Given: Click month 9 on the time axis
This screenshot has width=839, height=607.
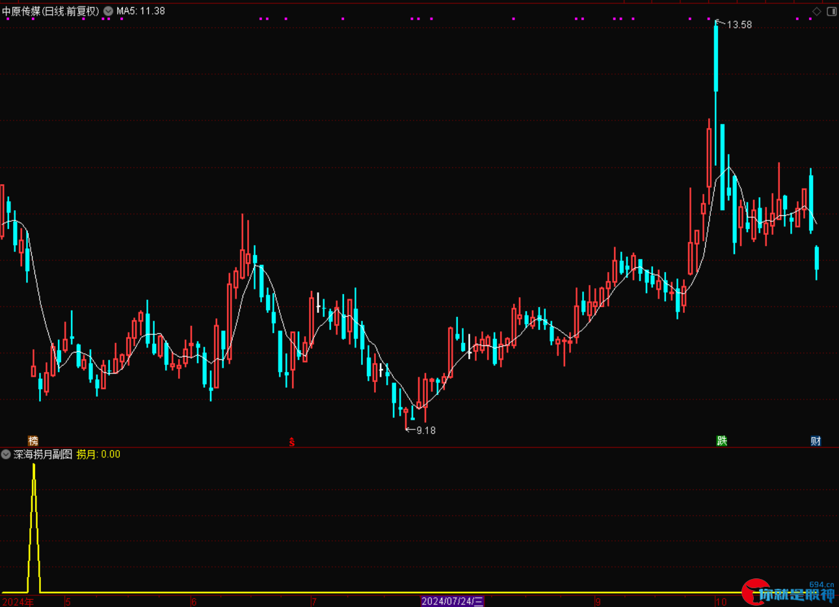Looking at the screenshot, I should [598, 601].
